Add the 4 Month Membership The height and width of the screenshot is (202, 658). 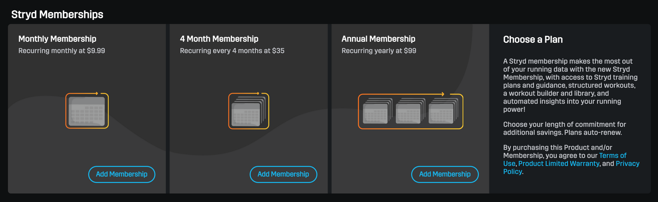(x=283, y=174)
